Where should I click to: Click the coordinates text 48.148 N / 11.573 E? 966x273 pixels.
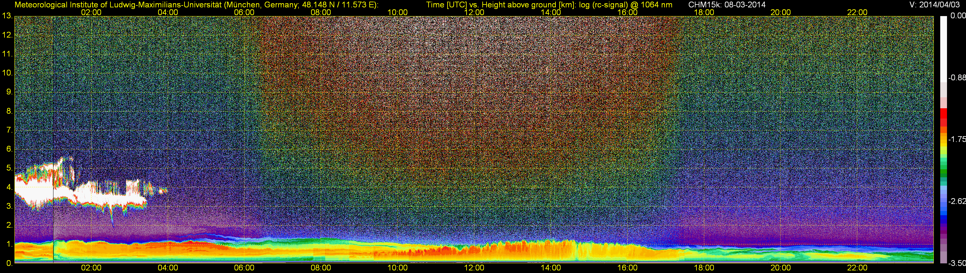point(337,5)
